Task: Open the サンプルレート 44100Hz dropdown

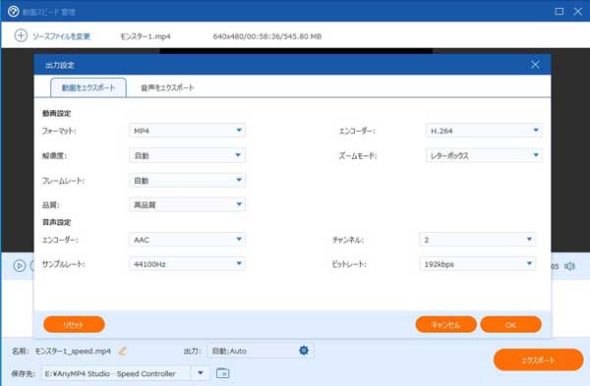Action: (187, 264)
